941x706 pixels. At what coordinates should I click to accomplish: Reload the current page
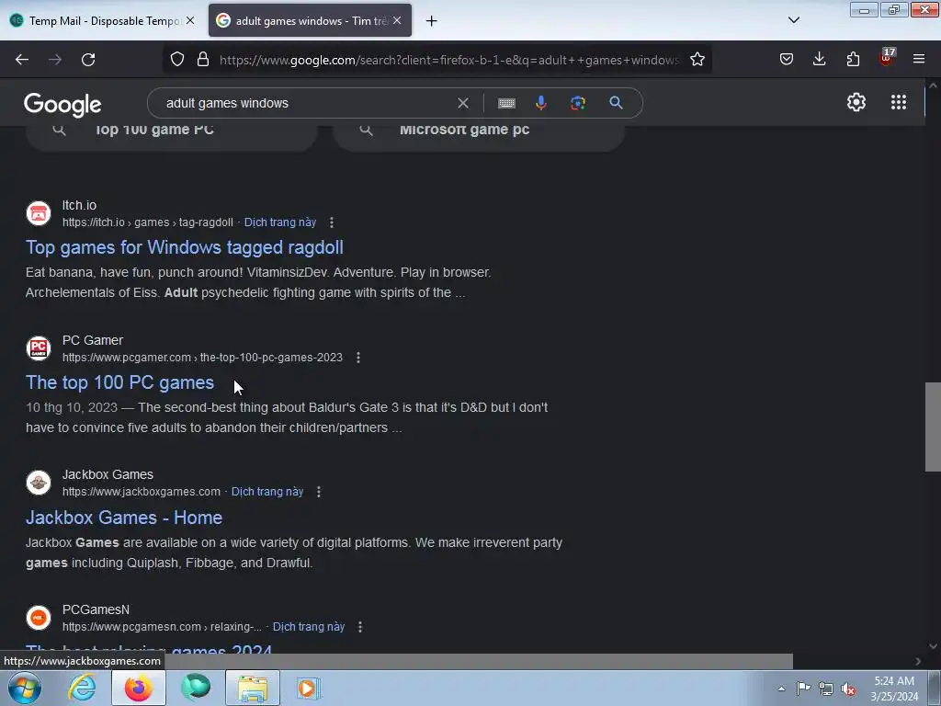click(88, 60)
